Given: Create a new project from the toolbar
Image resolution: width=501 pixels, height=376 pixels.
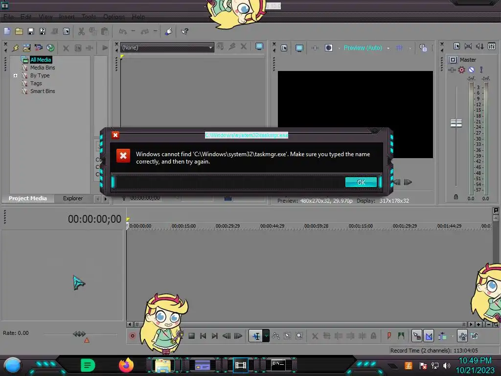Looking at the screenshot, I should 7,31.
